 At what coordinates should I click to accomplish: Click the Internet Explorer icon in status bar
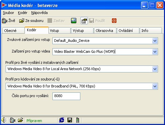point(61,120)
